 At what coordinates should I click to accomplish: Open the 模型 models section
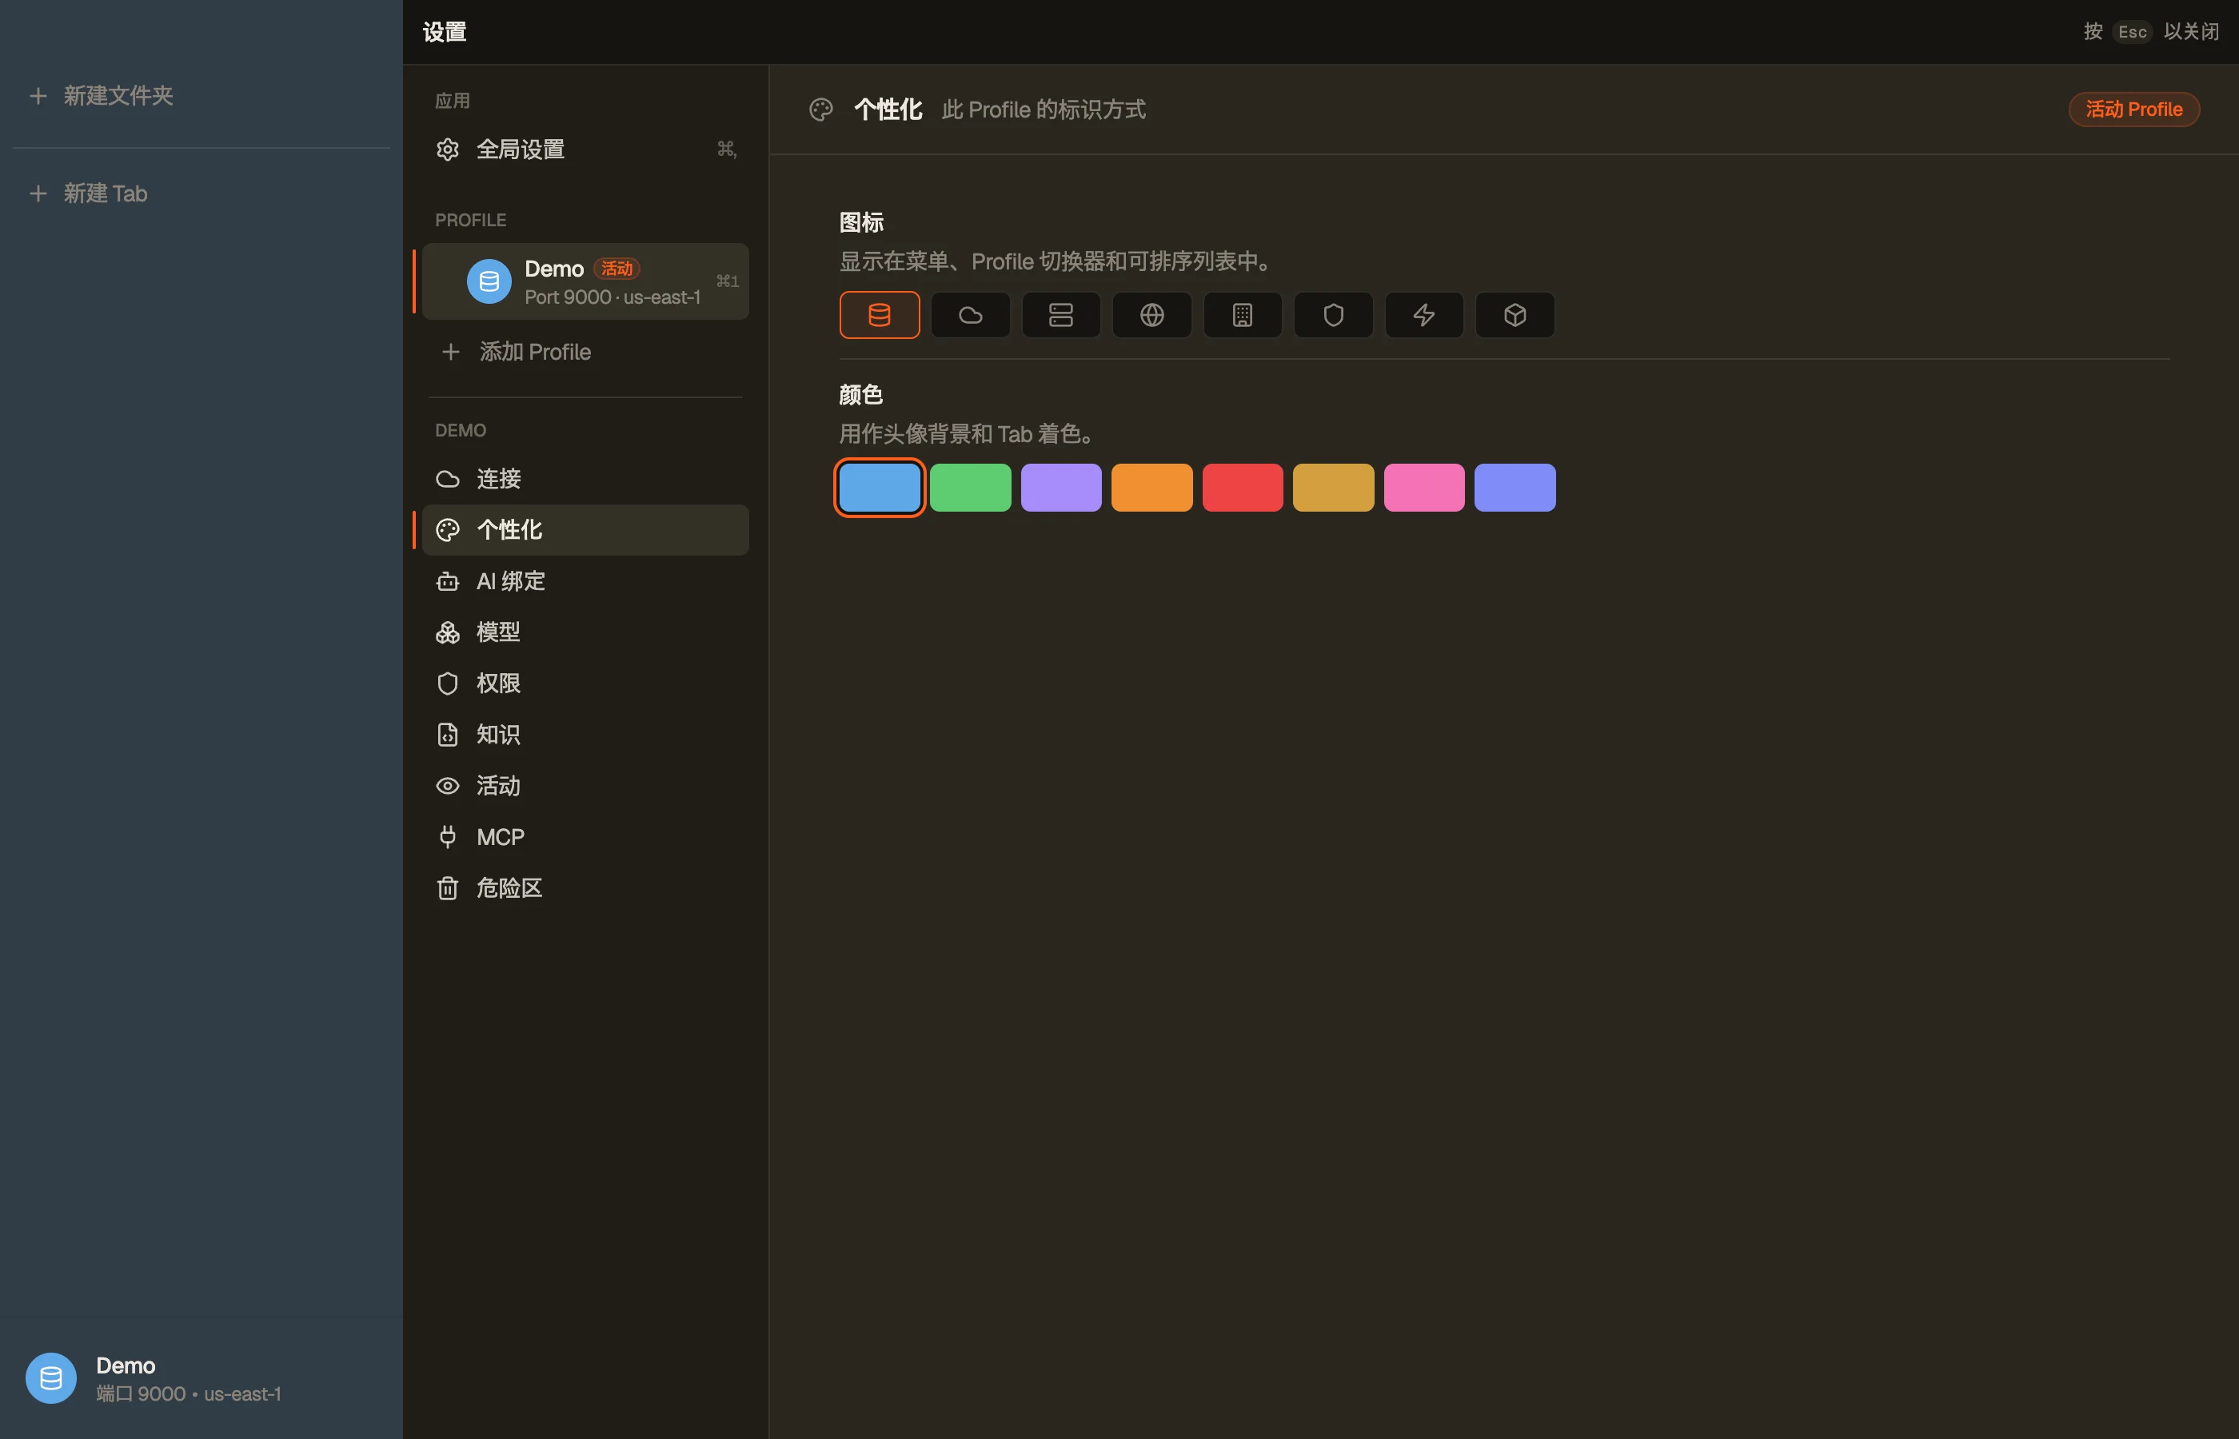(585, 632)
